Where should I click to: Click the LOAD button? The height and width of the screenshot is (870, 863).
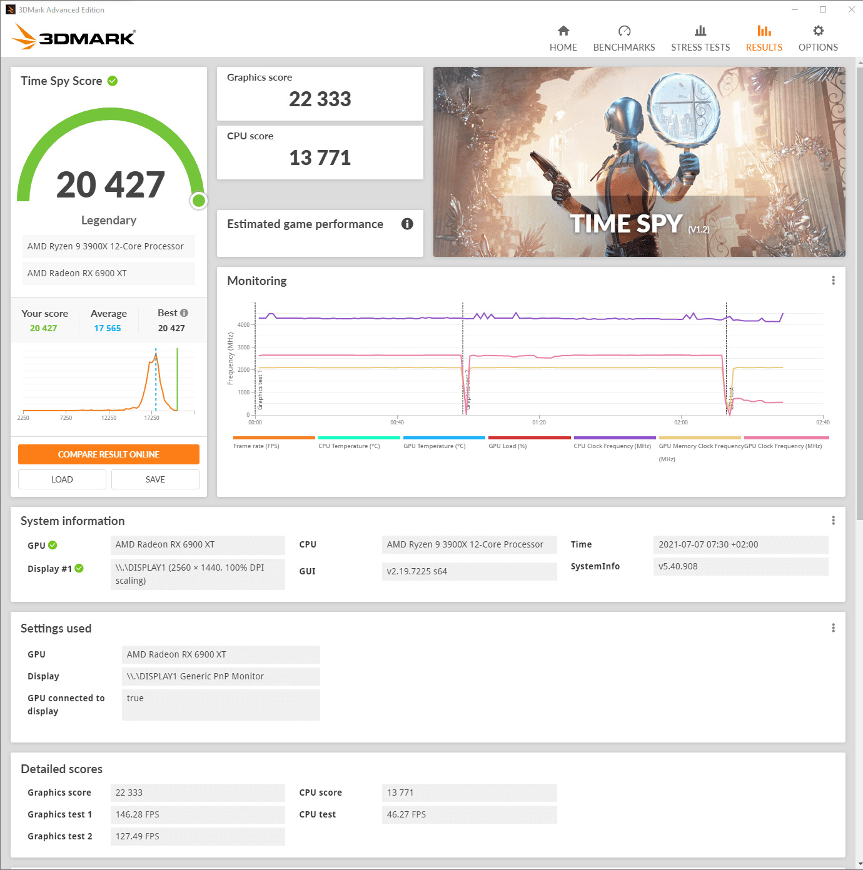tap(62, 479)
